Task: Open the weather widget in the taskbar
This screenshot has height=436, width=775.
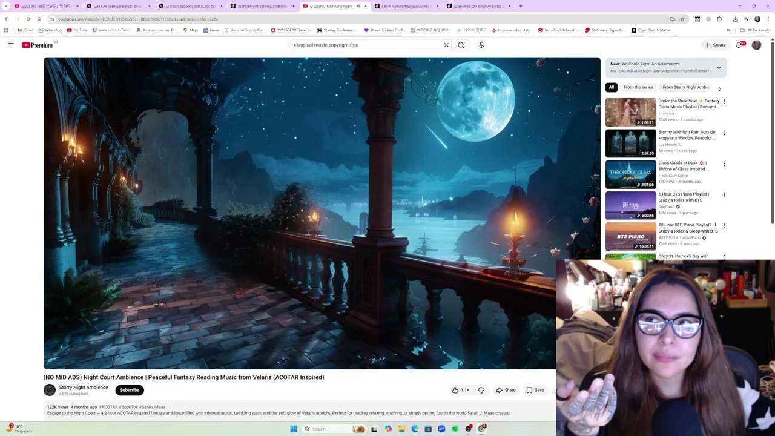Action: point(19,428)
